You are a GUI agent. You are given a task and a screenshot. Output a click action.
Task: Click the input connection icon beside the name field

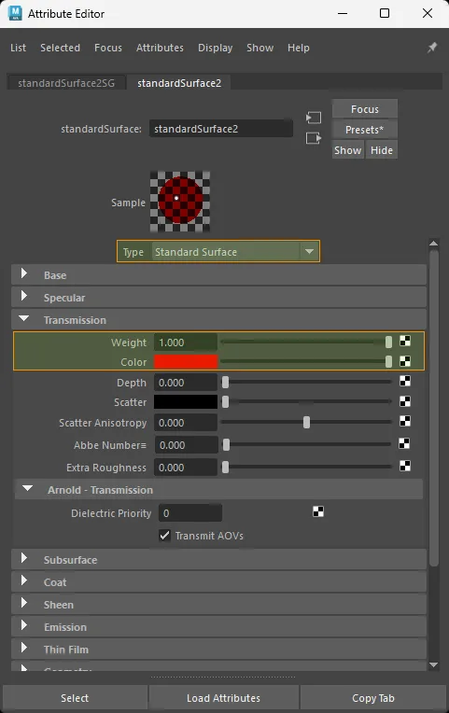click(314, 118)
